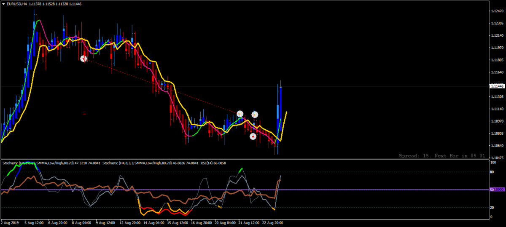
Task: Click the 9 Aug 12:00 time label
Action: pyautogui.click(x=105, y=222)
